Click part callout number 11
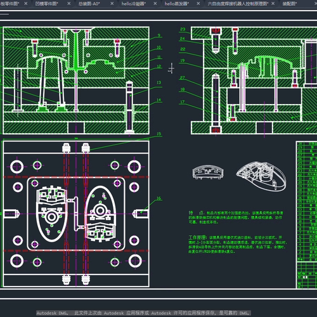 point(159,57)
